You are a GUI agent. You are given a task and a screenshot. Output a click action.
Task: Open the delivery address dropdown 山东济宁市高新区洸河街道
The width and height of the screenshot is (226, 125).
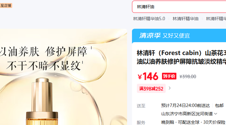pos(189,114)
